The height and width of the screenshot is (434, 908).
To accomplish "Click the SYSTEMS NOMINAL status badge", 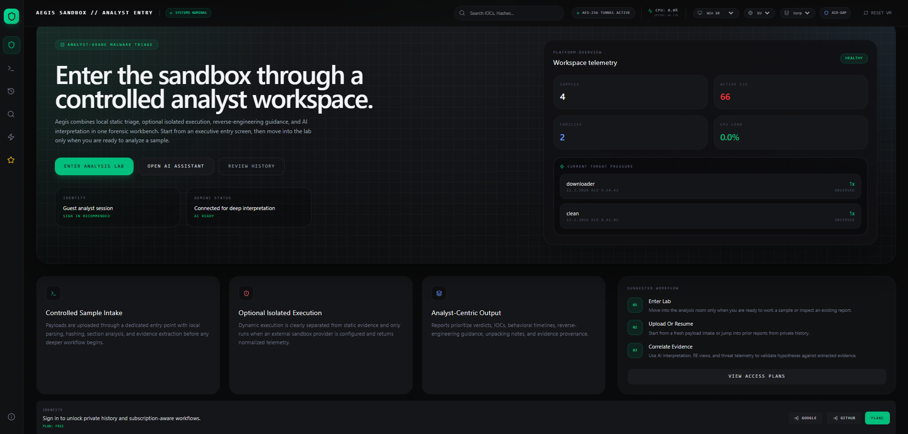I will coord(188,13).
